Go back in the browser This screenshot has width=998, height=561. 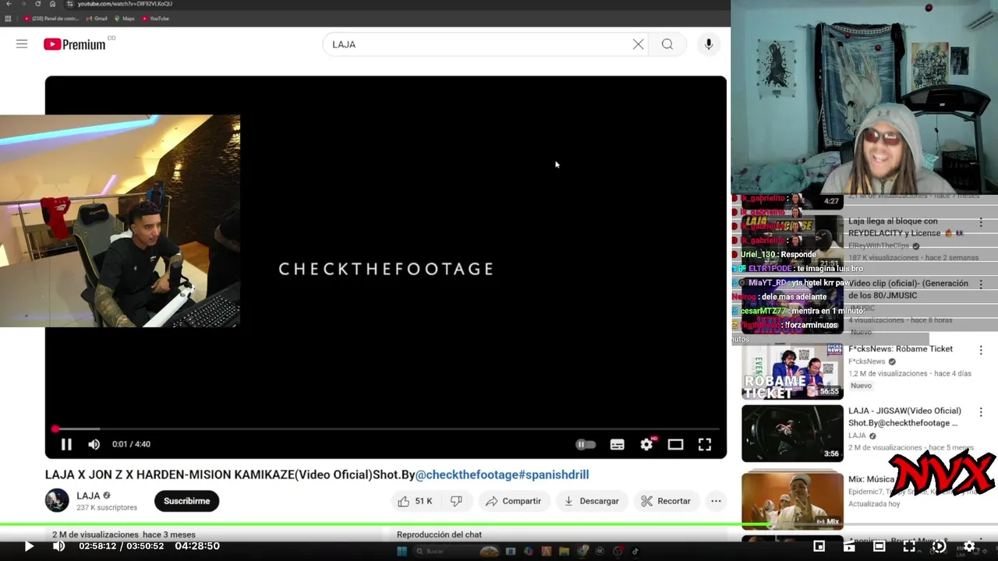point(9,4)
